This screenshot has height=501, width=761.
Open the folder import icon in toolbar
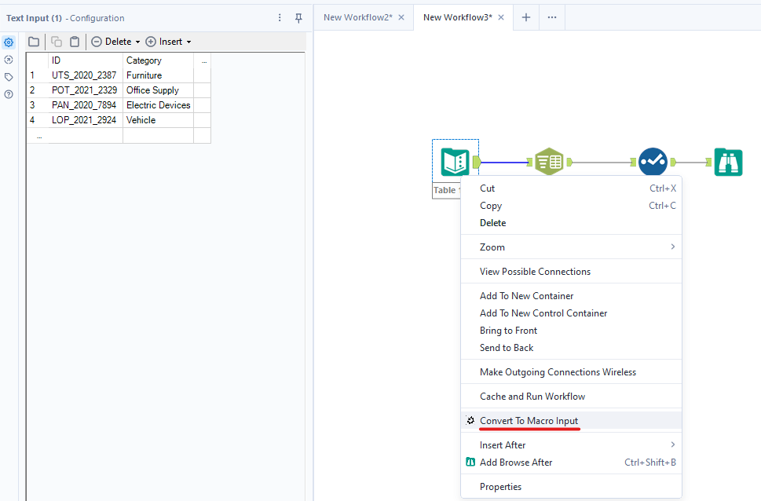click(x=34, y=42)
